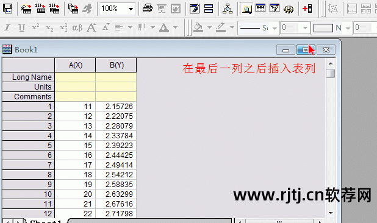Click the Greek alpha-beta icon
377x223 pixels.
point(77,28)
